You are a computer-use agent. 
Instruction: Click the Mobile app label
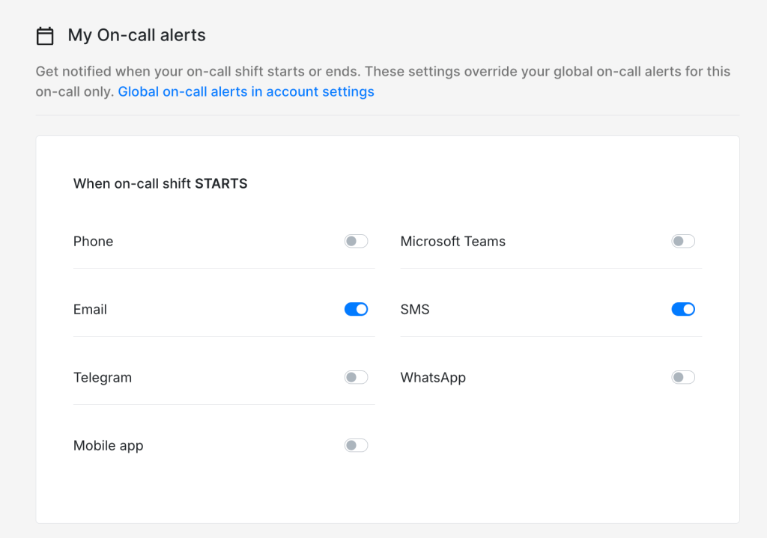tap(108, 445)
